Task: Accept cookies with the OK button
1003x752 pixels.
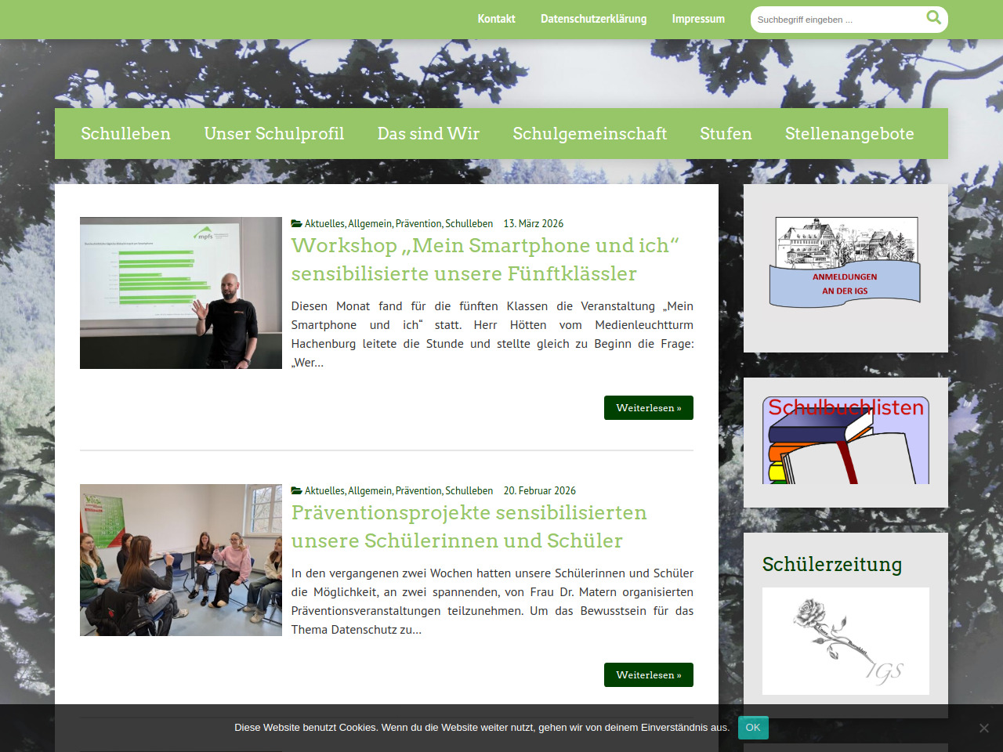Action: tap(752, 728)
